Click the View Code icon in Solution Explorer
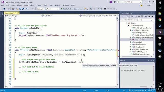Image resolution: width=164 pixels, height=92 pixels. [146, 16]
